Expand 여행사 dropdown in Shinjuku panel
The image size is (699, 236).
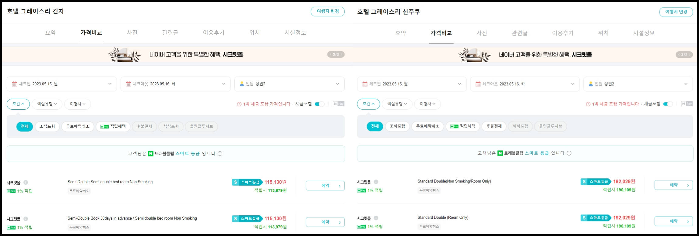pos(427,104)
